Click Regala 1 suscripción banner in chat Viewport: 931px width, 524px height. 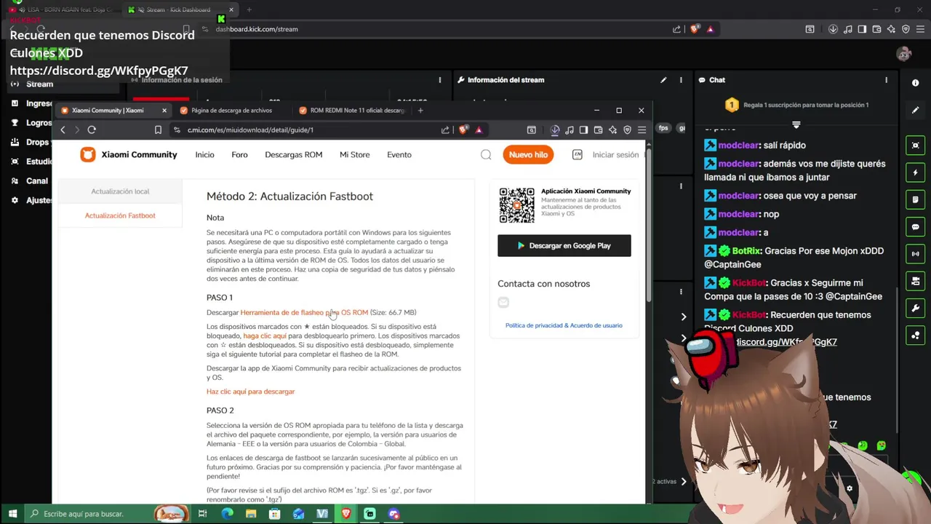point(796,105)
